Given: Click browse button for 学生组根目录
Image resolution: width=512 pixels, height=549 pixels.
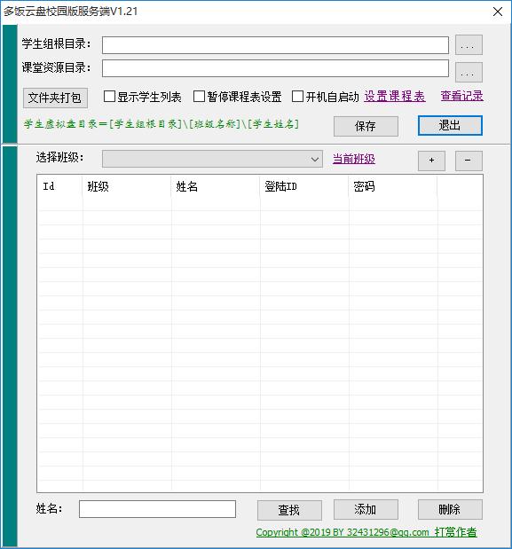Looking at the screenshot, I should [469, 45].
